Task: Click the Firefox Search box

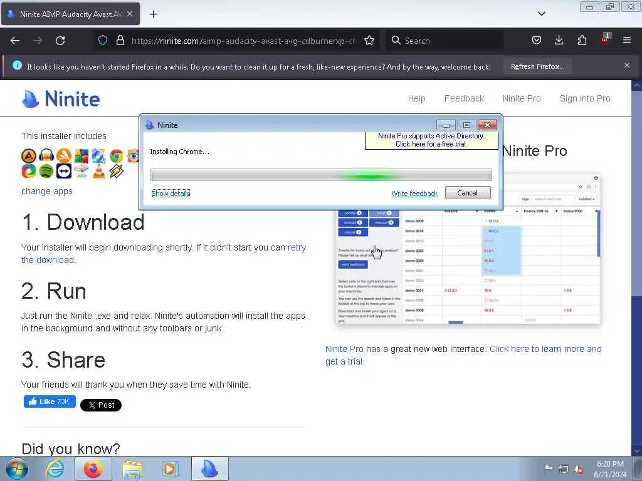Action: pos(445,41)
